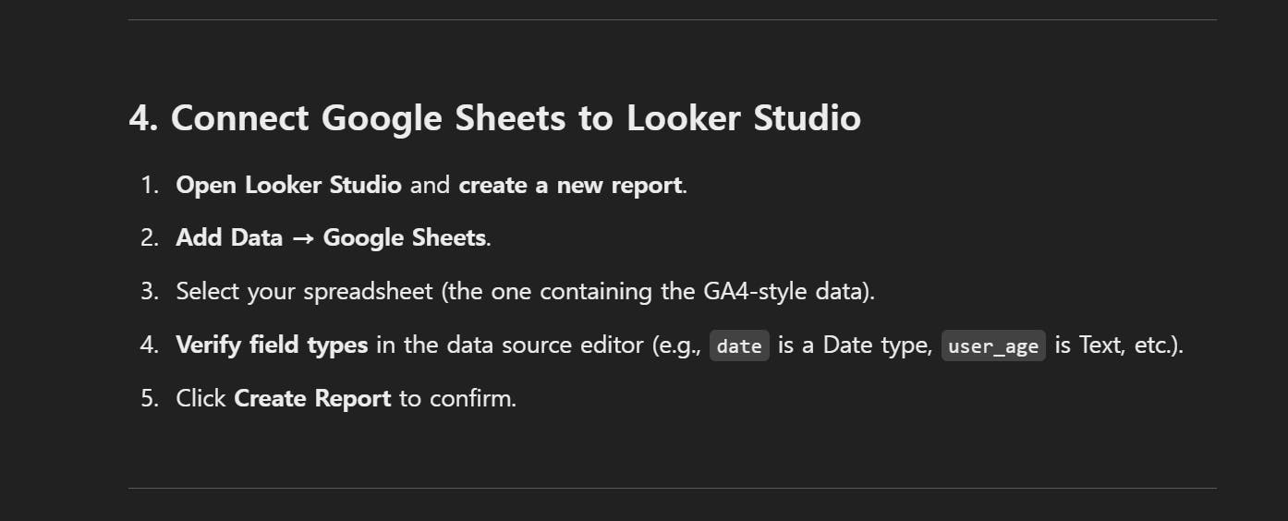This screenshot has height=521, width=1288.
Task: Click the bold "Open Looker Studio" text
Action: 288,185
